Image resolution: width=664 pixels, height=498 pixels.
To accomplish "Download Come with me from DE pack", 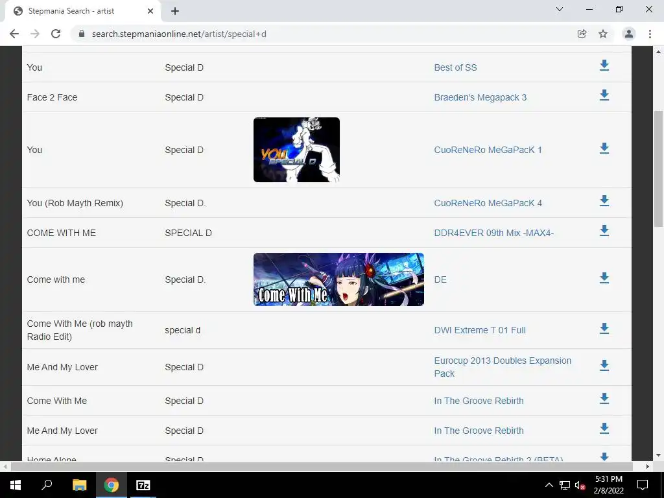I will [604, 278].
